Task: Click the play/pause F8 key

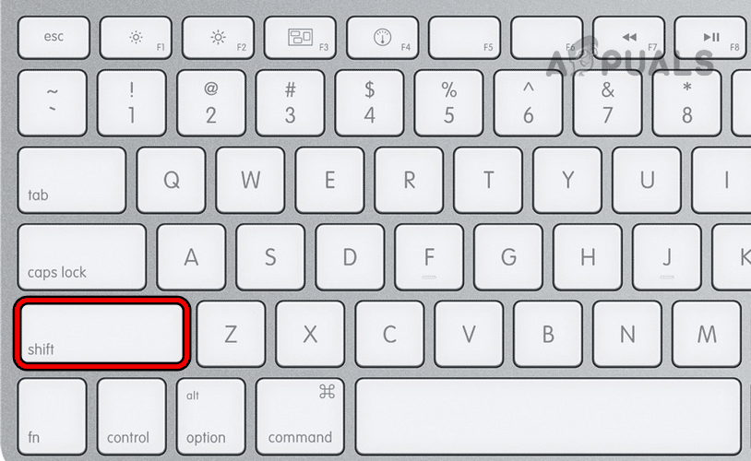Action: coord(711,38)
